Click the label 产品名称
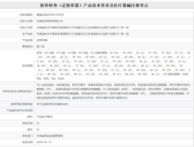Image resolution: width=194 pixels, height=147 pixels. (x=27, y=40)
